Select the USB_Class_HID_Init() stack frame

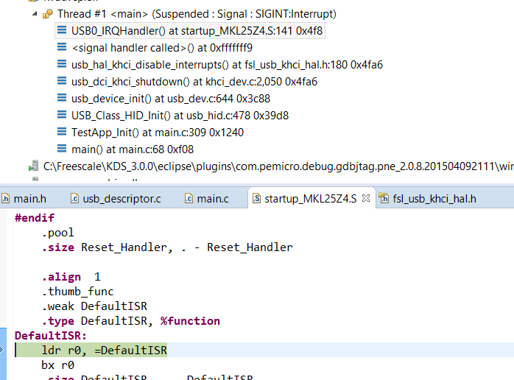click(x=180, y=116)
